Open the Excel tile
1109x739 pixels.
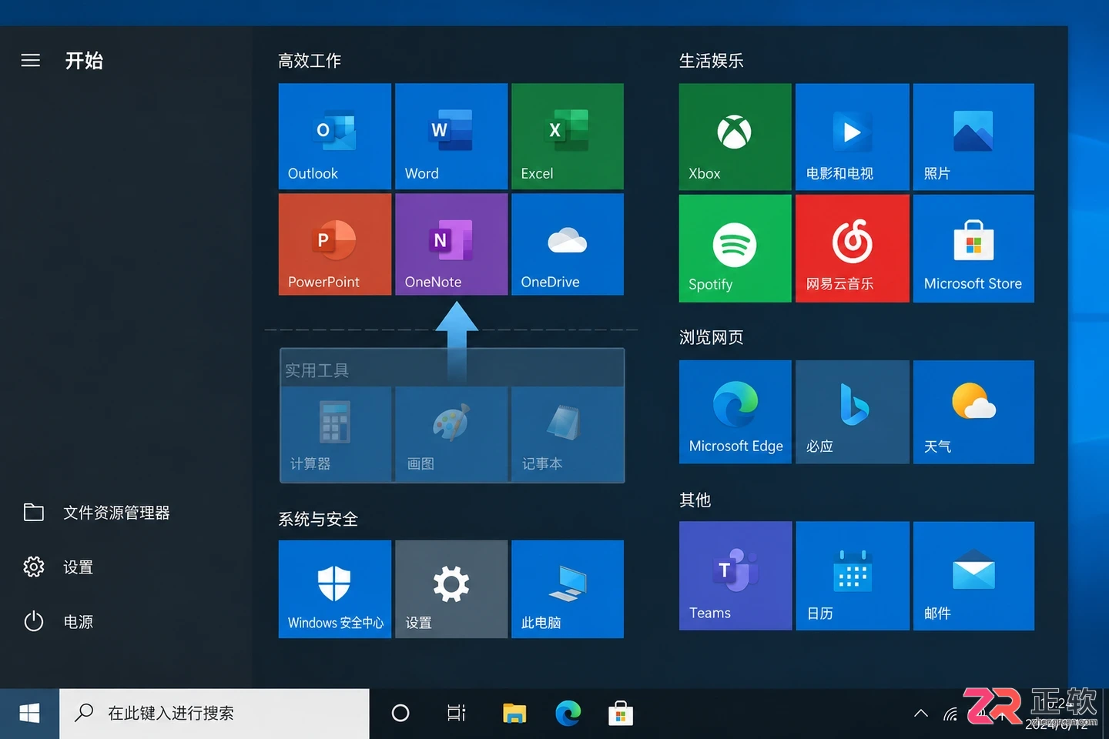568,136
